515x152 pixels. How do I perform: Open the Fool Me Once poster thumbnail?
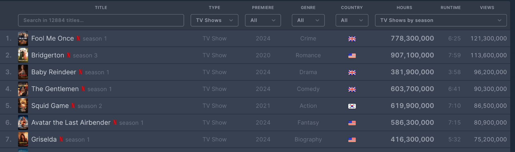23,38
